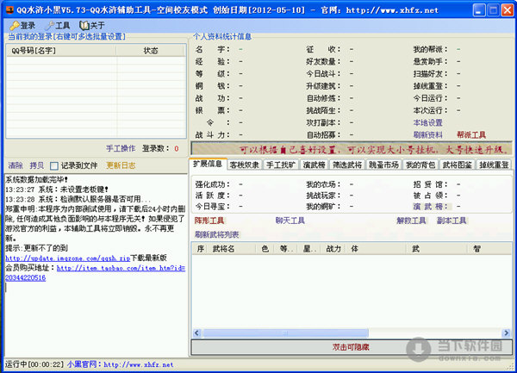The width and height of the screenshot is (517, 373).
Task: Click the 拷贝 link
Action: click(36, 165)
